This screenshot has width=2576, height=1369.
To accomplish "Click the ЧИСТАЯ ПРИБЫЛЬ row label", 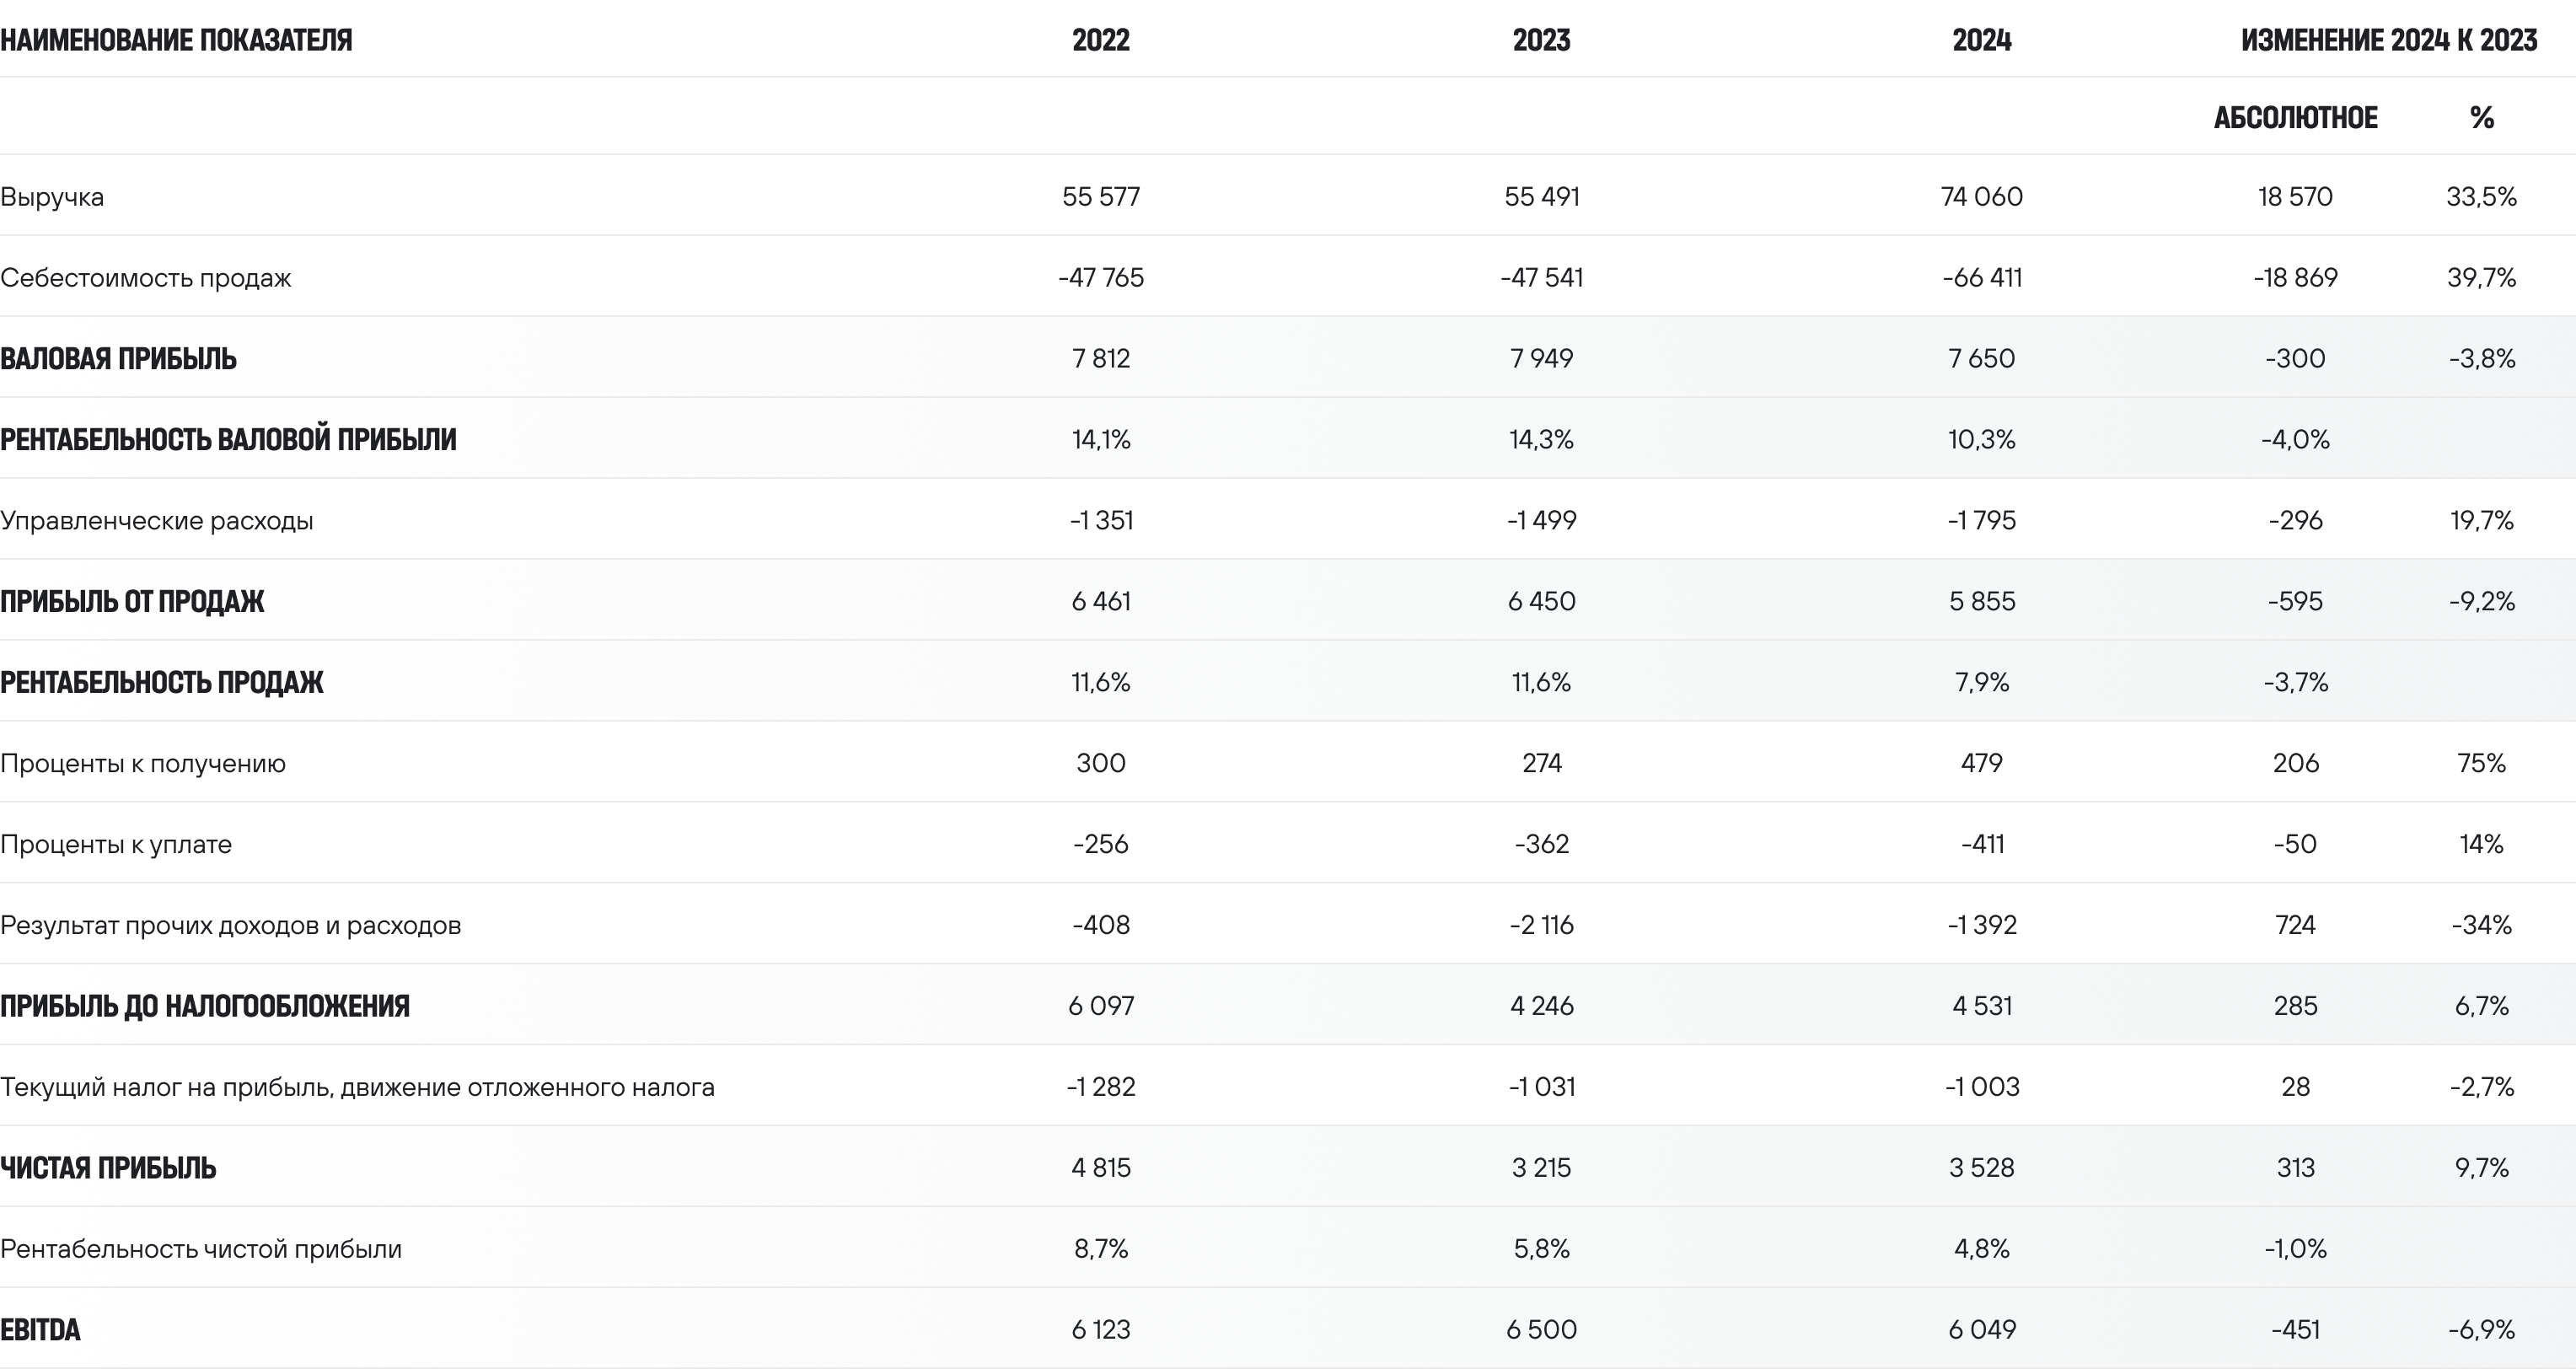I will point(108,1168).
